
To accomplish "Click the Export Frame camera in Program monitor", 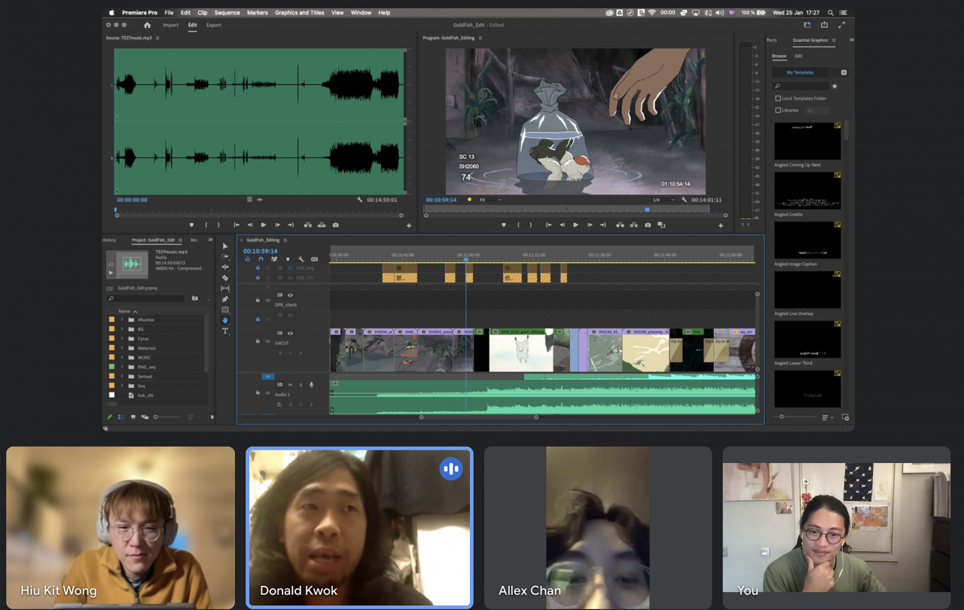I will coord(648,225).
